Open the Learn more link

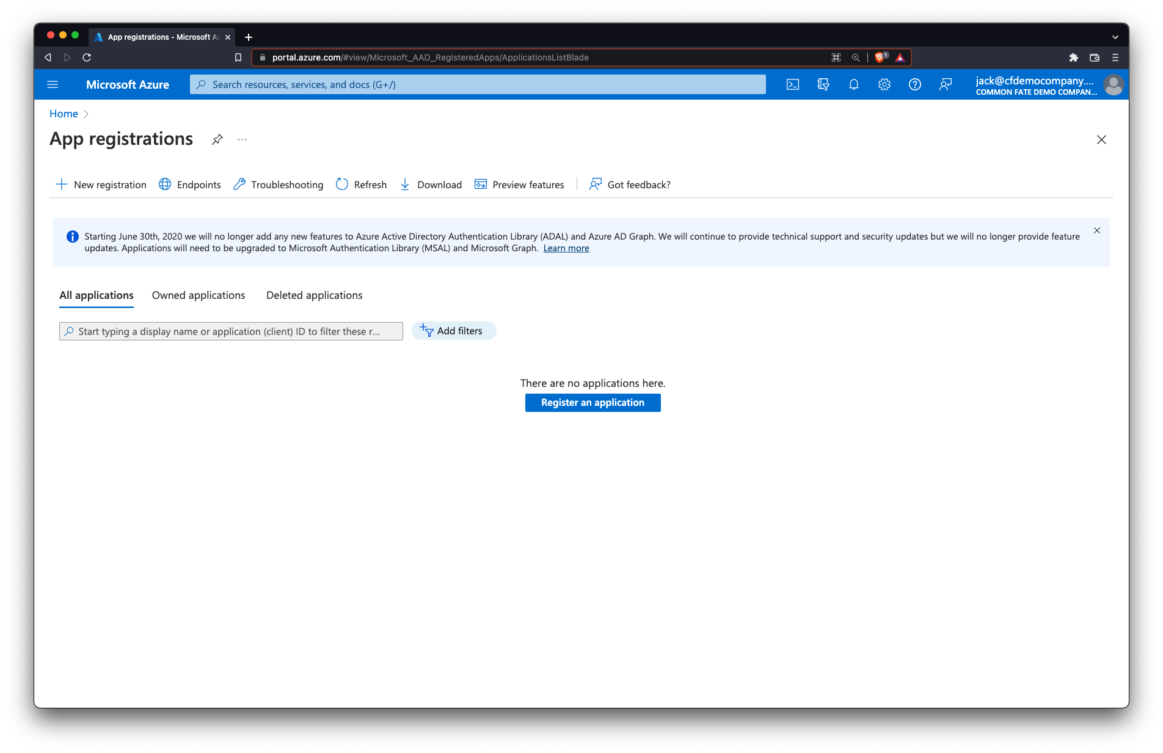coord(566,248)
